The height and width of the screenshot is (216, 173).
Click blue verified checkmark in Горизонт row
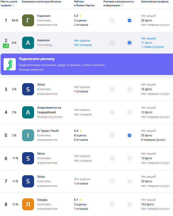click(x=129, y=21)
